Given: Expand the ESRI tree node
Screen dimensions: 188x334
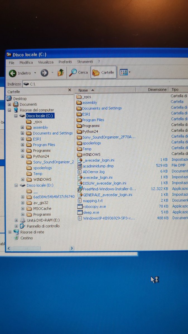Looking at the screenshot, I should click(x=22, y=139).
